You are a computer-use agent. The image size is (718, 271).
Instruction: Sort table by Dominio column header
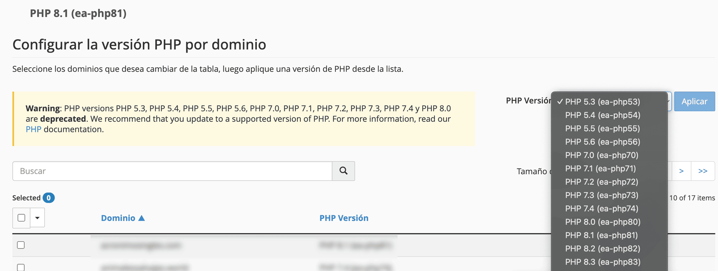point(118,218)
